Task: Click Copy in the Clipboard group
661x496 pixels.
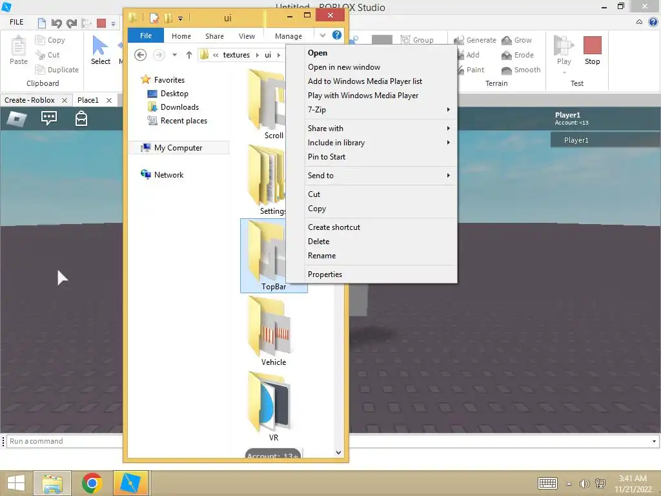Action: click(50, 40)
